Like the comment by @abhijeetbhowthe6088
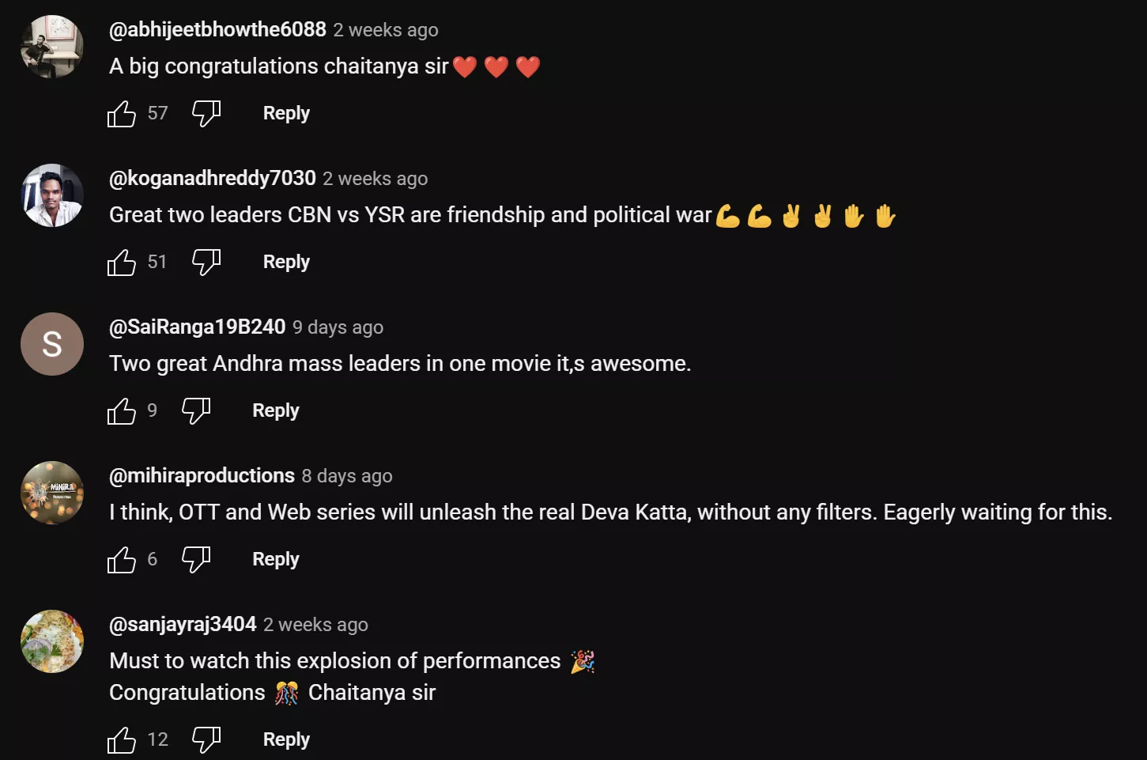Image resolution: width=1147 pixels, height=760 pixels. point(121,113)
